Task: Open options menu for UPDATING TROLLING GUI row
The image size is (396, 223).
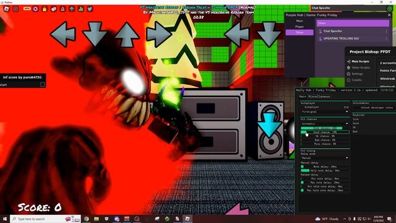Action: click(386, 38)
